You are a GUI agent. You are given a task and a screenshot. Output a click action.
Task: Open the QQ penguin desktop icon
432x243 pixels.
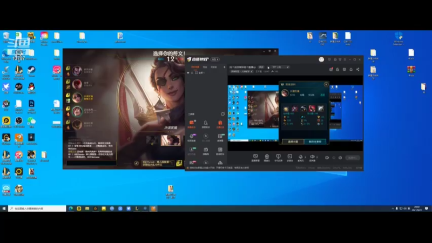pos(31,87)
